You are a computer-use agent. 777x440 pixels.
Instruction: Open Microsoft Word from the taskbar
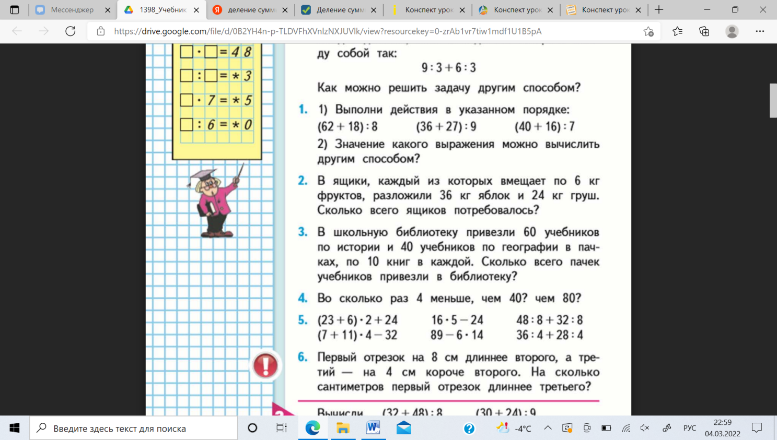(373, 428)
